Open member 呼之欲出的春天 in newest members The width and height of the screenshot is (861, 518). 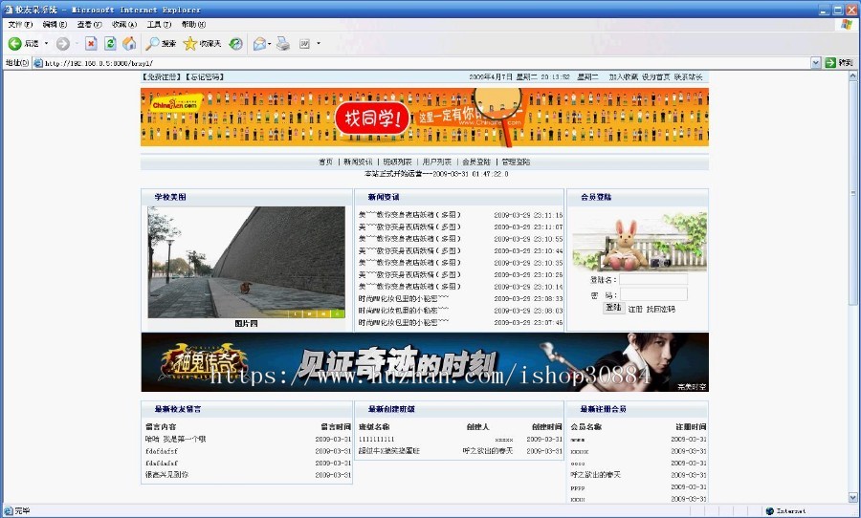[595, 475]
